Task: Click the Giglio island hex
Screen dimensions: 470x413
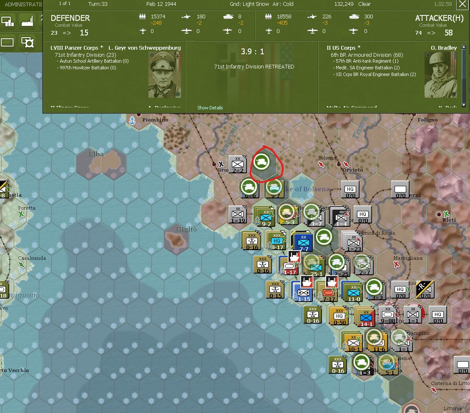Action: pyautogui.click(x=176, y=239)
